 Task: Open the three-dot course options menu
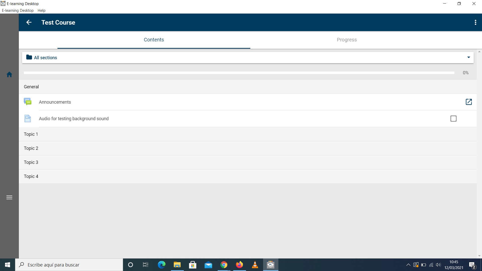click(475, 22)
